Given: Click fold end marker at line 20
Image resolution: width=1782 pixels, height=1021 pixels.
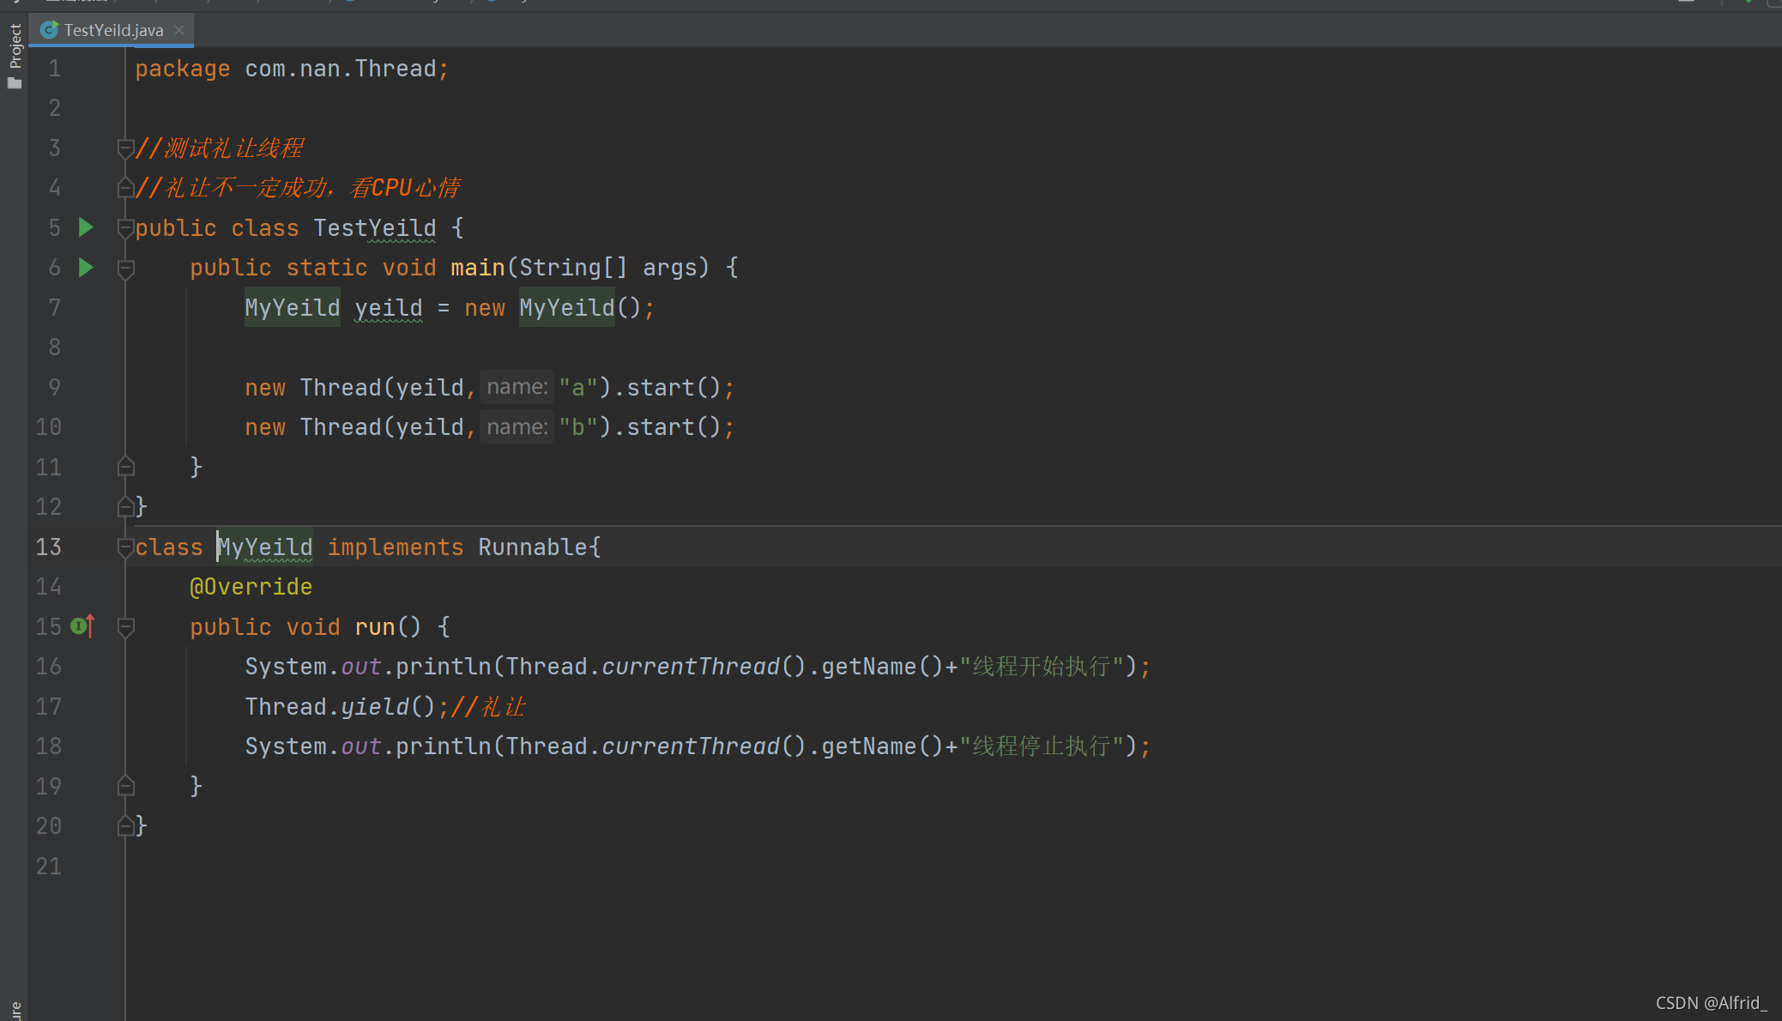Looking at the screenshot, I should pos(125,825).
